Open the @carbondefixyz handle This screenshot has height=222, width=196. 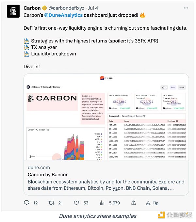point(66,8)
